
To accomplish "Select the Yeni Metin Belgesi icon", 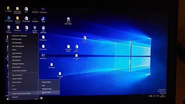I will 69,48.
